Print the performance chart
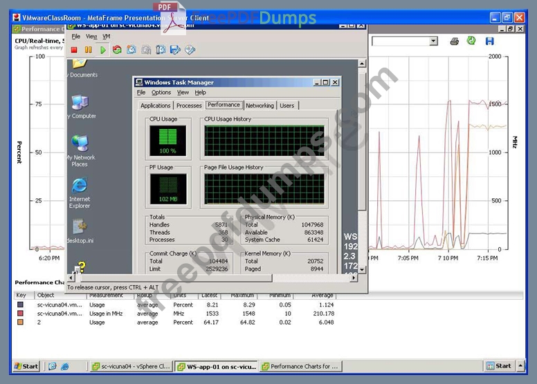 (x=455, y=41)
